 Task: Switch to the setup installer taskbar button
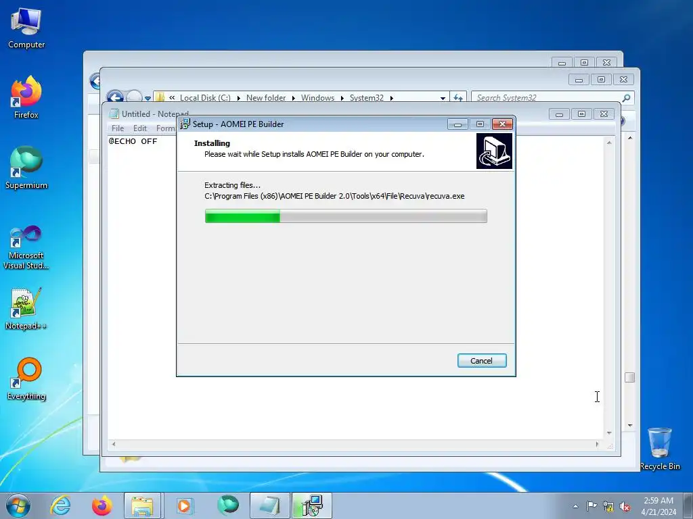[x=311, y=505]
